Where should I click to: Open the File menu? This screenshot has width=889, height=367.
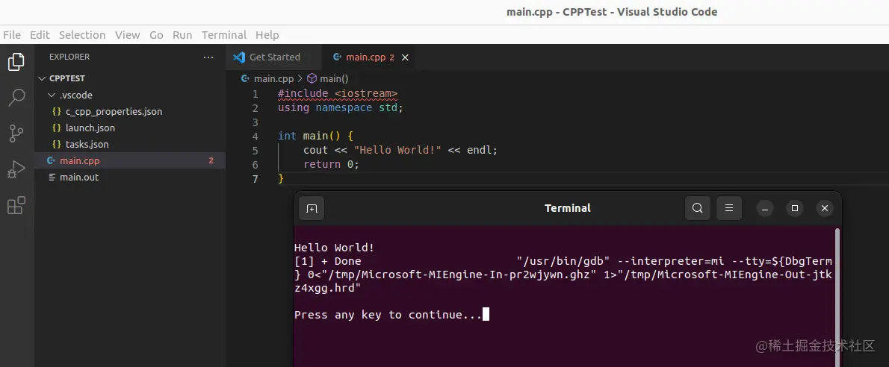point(12,35)
